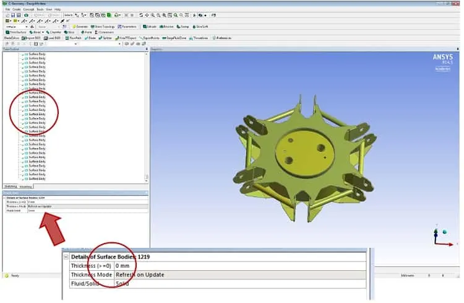464x303 pixels.
Task: Click the red X axis of the triad
Action: (445, 244)
